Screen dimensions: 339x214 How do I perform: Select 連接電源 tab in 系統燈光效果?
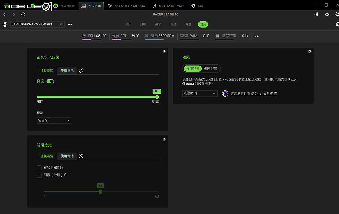[47, 71]
